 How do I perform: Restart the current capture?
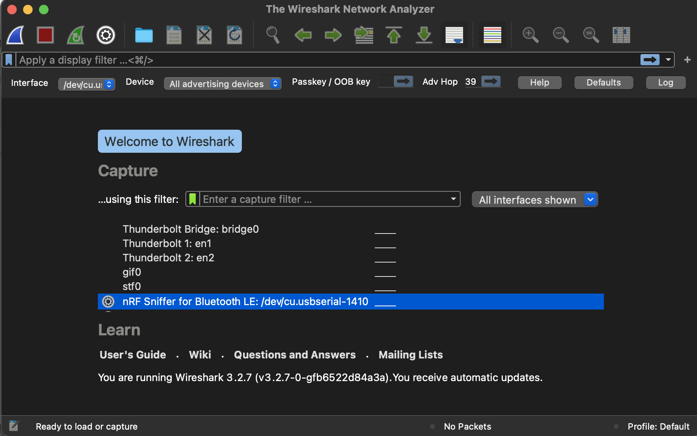coord(76,35)
